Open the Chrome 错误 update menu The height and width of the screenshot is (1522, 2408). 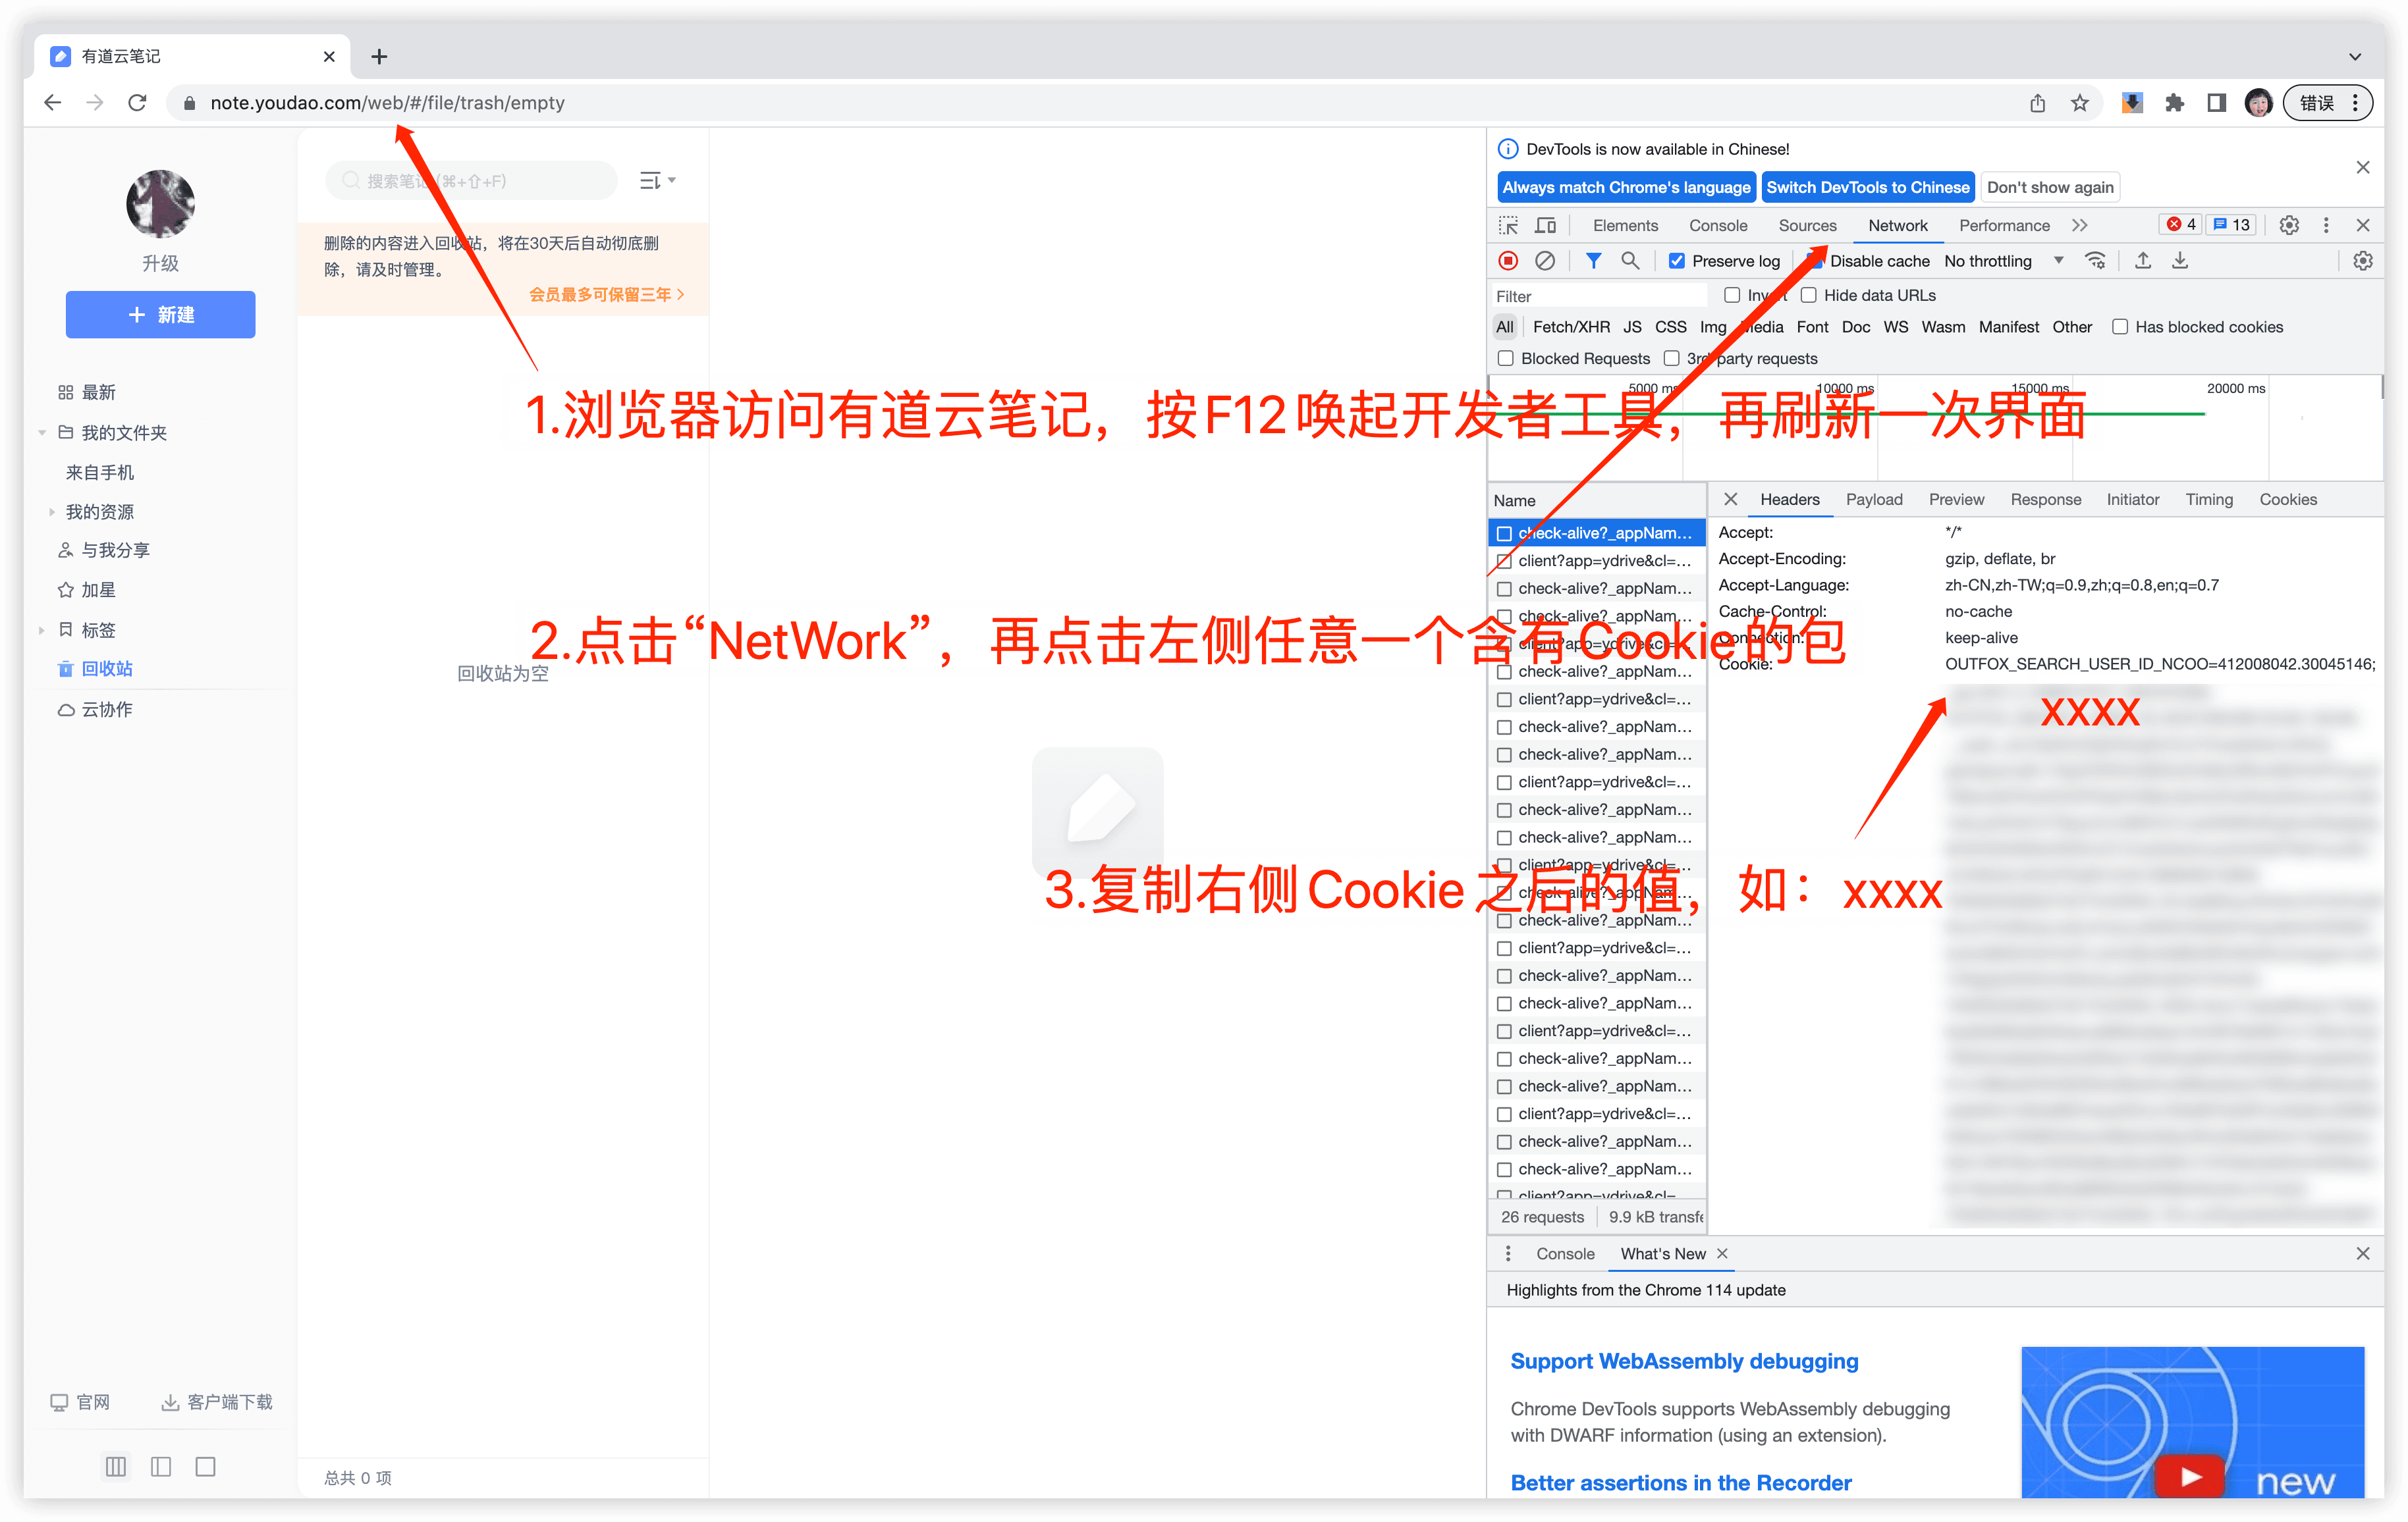tap(2329, 103)
